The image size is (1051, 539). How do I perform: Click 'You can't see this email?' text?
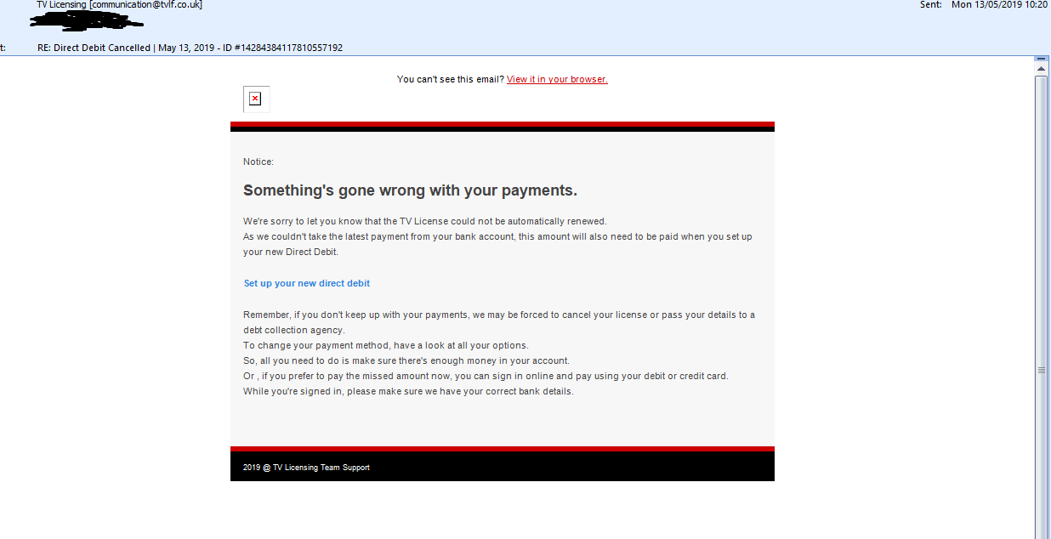(x=451, y=79)
